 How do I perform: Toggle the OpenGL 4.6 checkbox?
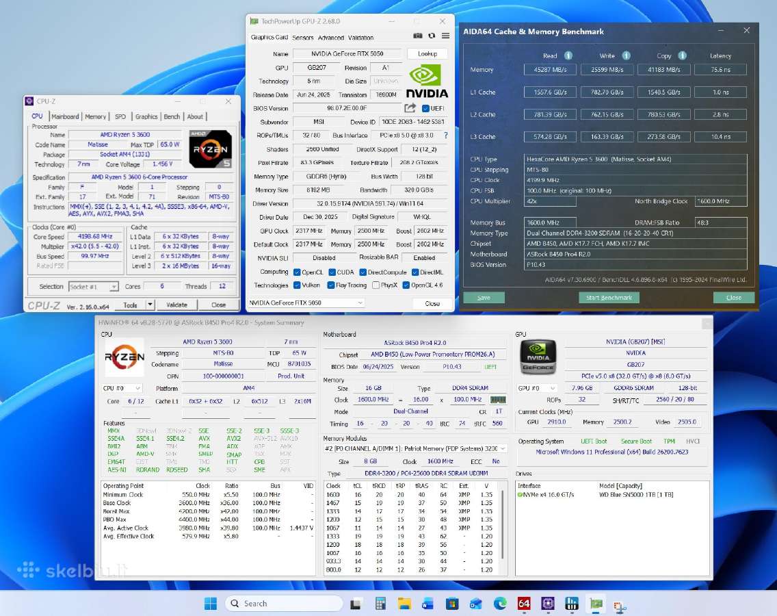click(406, 285)
